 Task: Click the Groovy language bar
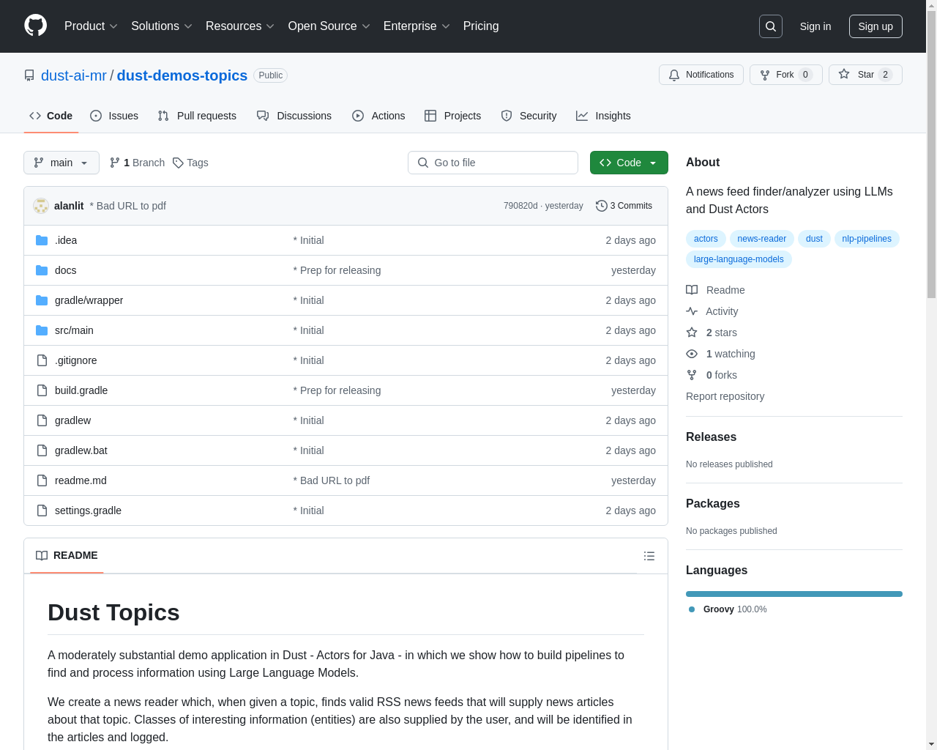(x=794, y=594)
